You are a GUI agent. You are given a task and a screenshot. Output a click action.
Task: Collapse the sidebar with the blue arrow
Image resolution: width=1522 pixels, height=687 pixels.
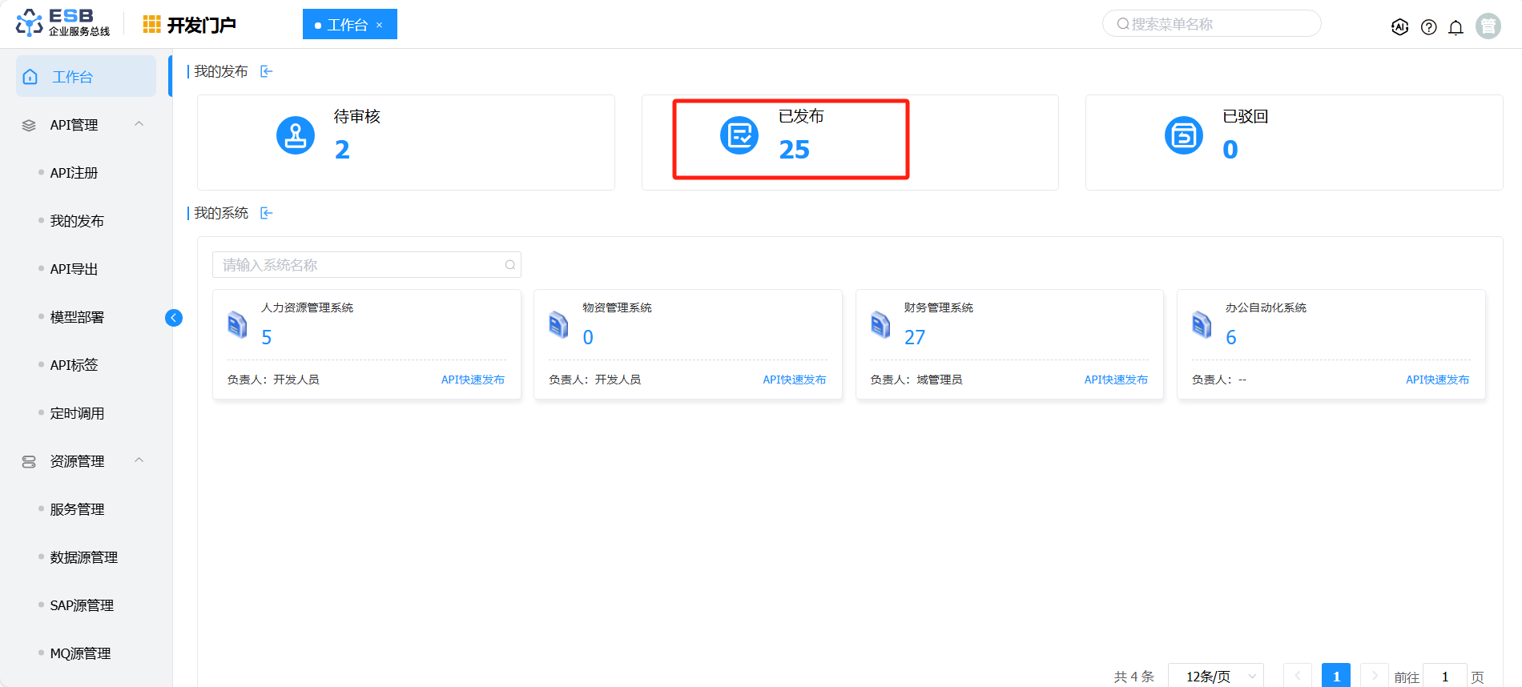pyautogui.click(x=174, y=318)
